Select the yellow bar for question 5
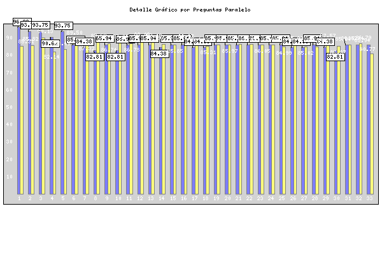 pos(65,122)
